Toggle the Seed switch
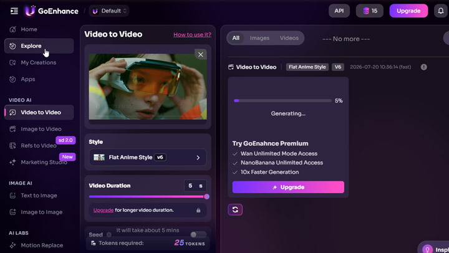Screen dimensions: 449x253 (x=198, y=235)
